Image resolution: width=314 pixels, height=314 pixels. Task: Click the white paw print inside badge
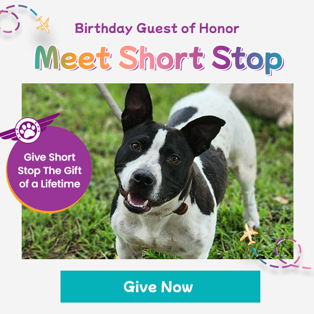(28, 130)
